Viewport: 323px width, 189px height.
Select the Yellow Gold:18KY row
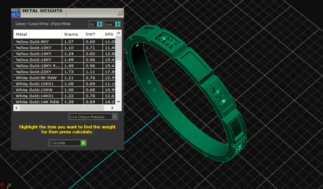tap(64, 59)
